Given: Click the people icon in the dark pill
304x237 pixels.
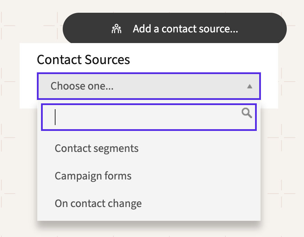Looking at the screenshot, I should 117,29.
